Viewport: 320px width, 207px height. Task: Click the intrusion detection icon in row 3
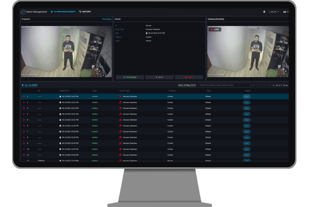point(120,108)
